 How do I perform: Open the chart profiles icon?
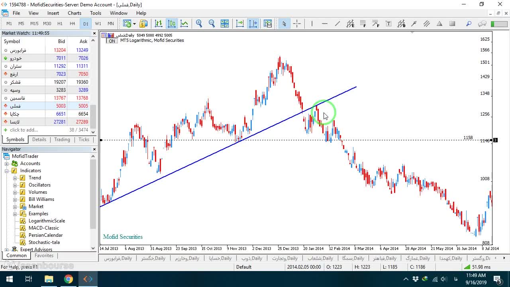pyautogui.click(x=143, y=24)
